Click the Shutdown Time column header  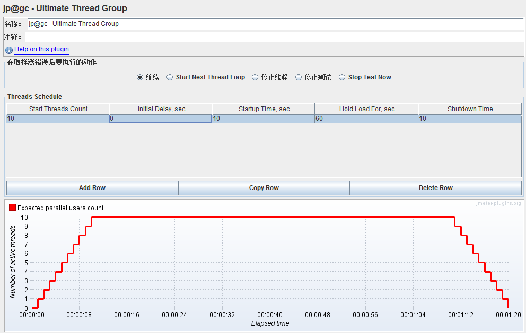click(470, 109)
